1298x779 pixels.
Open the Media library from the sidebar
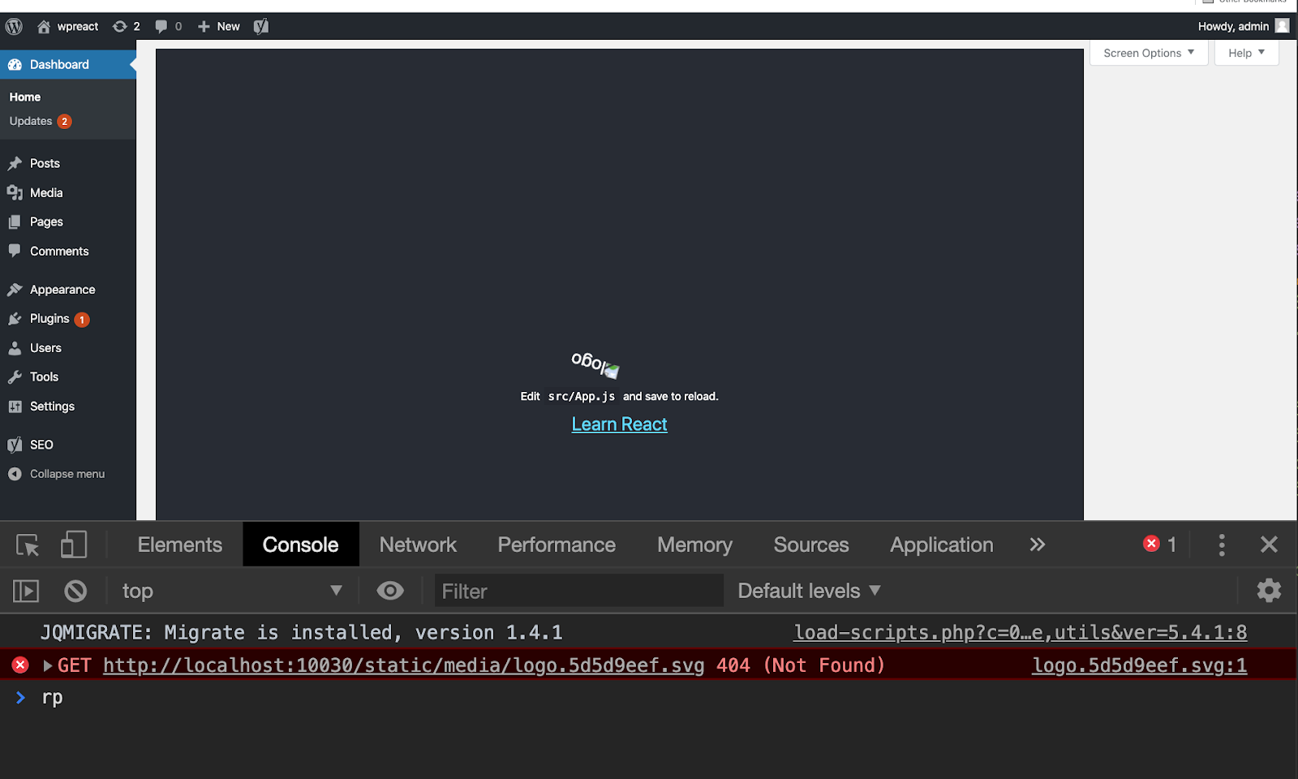pyautogui.click(x=45, y=192)
